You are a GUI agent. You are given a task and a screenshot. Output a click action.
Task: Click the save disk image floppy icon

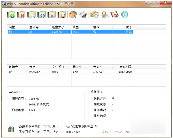pyautogui.click(x=62, y=14)
